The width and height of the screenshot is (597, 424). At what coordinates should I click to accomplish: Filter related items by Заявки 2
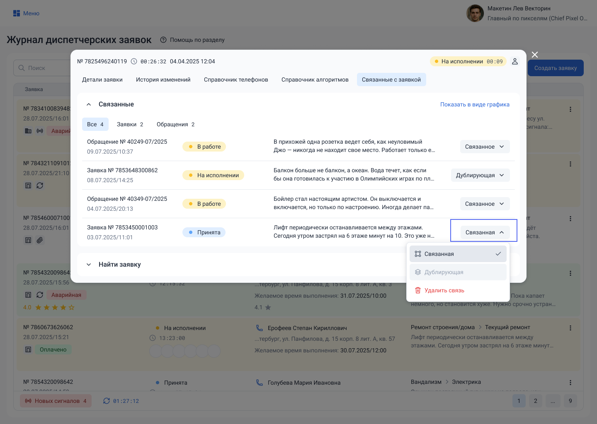(130, 124)
